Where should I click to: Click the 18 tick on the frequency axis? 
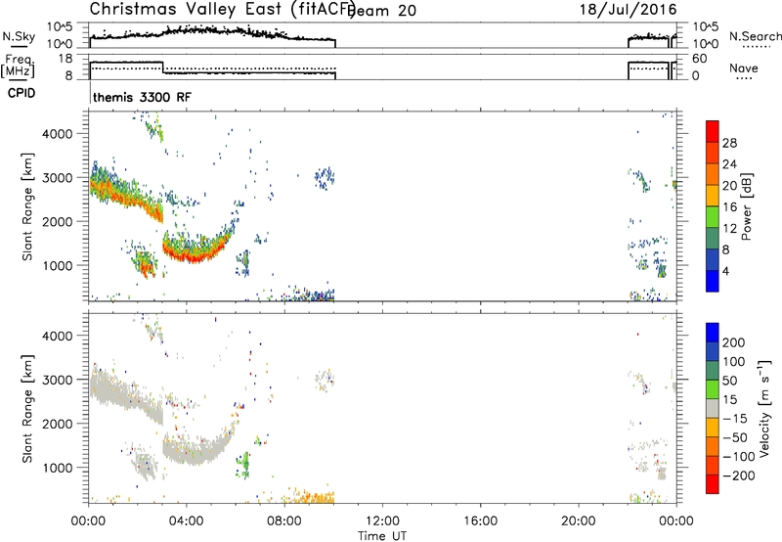point(65,59)
